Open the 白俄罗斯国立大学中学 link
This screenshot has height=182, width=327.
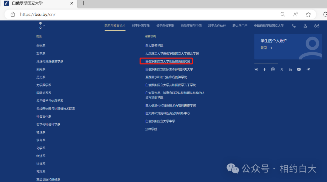pyautogui.click(x=160, y=121)
